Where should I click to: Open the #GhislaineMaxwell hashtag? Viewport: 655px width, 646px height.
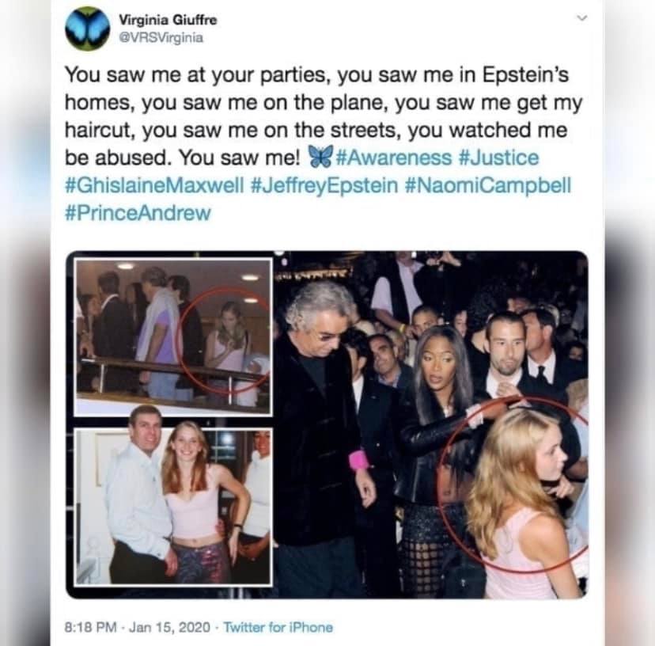tap(154, 185)
